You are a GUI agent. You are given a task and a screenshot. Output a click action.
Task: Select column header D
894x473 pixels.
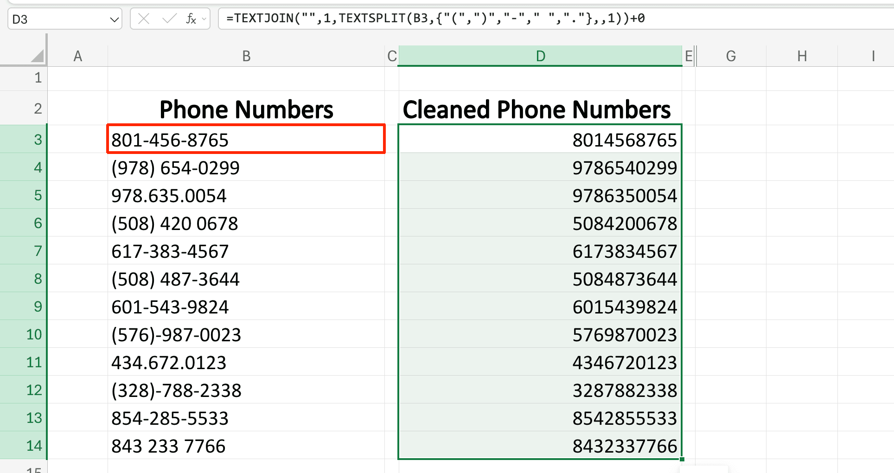click(540, 56)
